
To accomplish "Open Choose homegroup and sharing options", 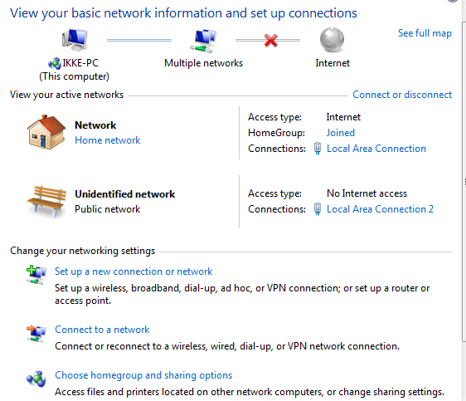I will pyautogui.click(x=143, y=375).
